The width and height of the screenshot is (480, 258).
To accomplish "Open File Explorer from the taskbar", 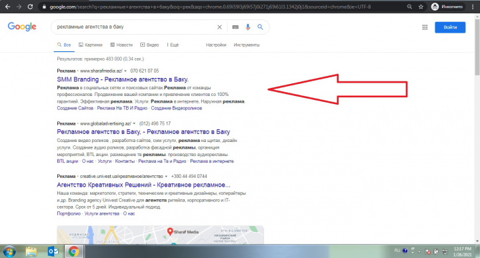I will (x=31, y=251).
